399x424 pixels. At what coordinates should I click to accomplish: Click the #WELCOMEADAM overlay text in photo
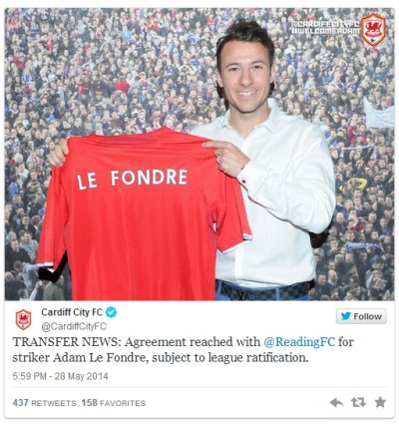click(325, 31)
